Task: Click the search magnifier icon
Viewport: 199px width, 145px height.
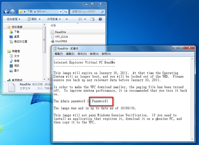Action: pyautogui.click(x=102, y=12)
